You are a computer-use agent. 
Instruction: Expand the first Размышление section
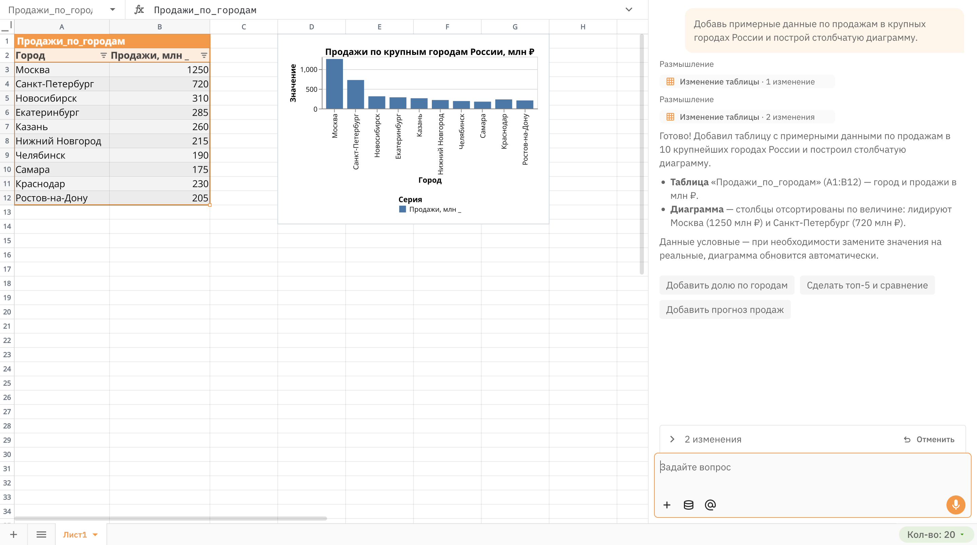(x=687, y=64)
